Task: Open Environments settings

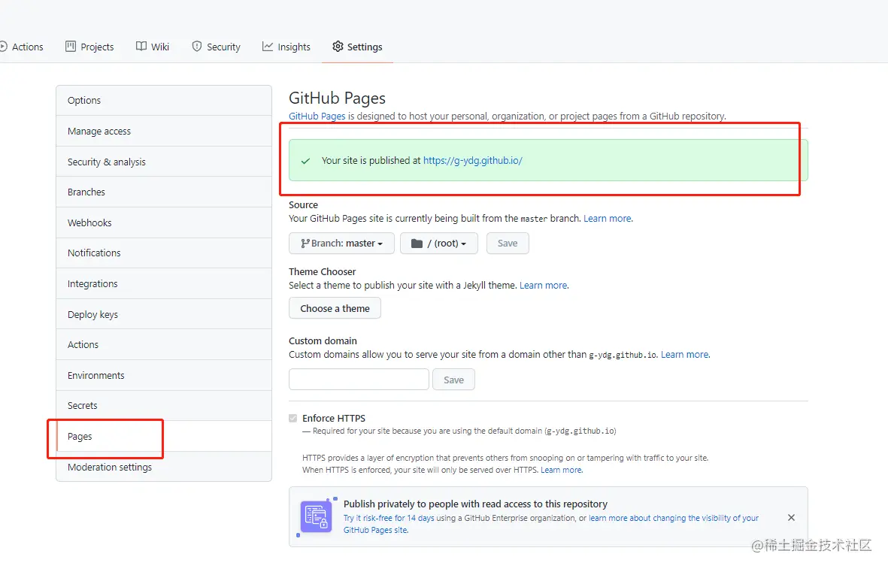Action: [x=164, y=375]
